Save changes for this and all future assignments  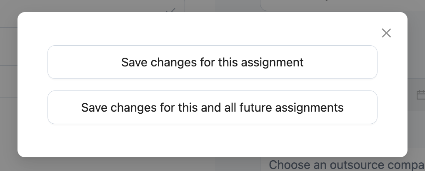click(212, 107)
